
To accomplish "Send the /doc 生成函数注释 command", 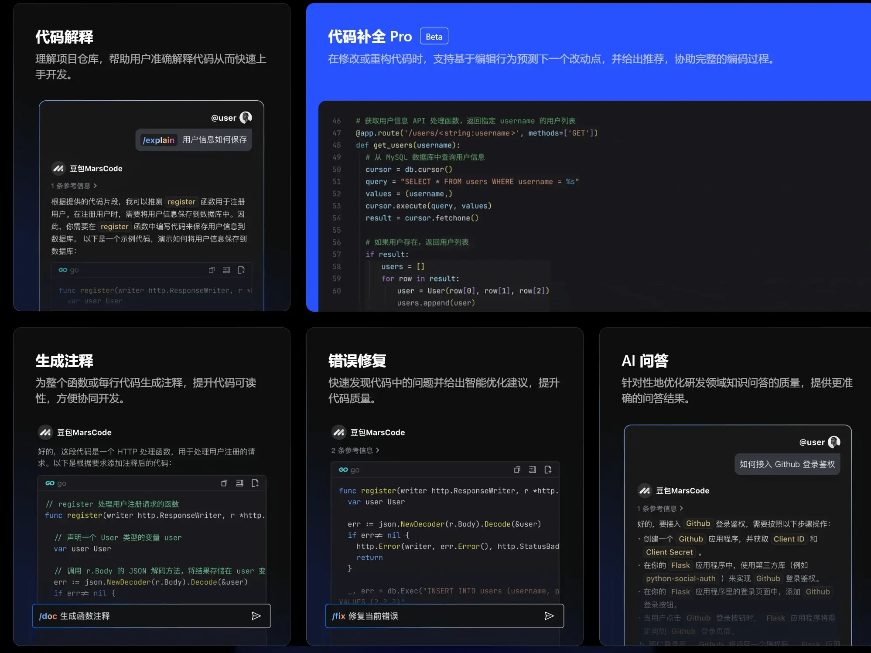I will tap(256, 616).
